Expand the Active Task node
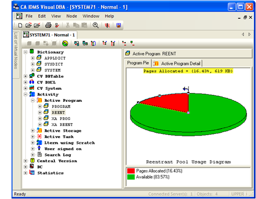 pyautogui.click(x=32, y=137)
